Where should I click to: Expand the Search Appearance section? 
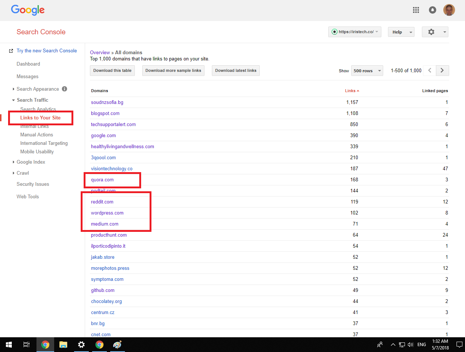click(14, 89)
